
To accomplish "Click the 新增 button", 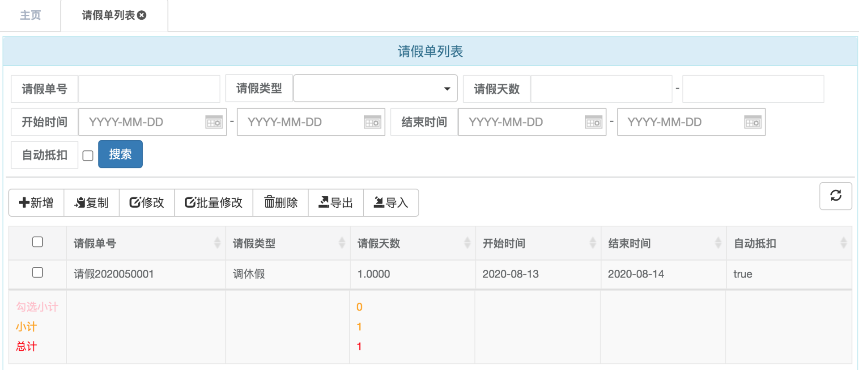I will [x=36, y=203].
